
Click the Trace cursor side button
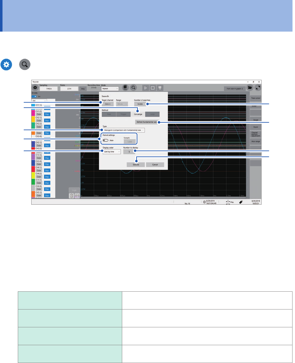(x=256, y=98)
